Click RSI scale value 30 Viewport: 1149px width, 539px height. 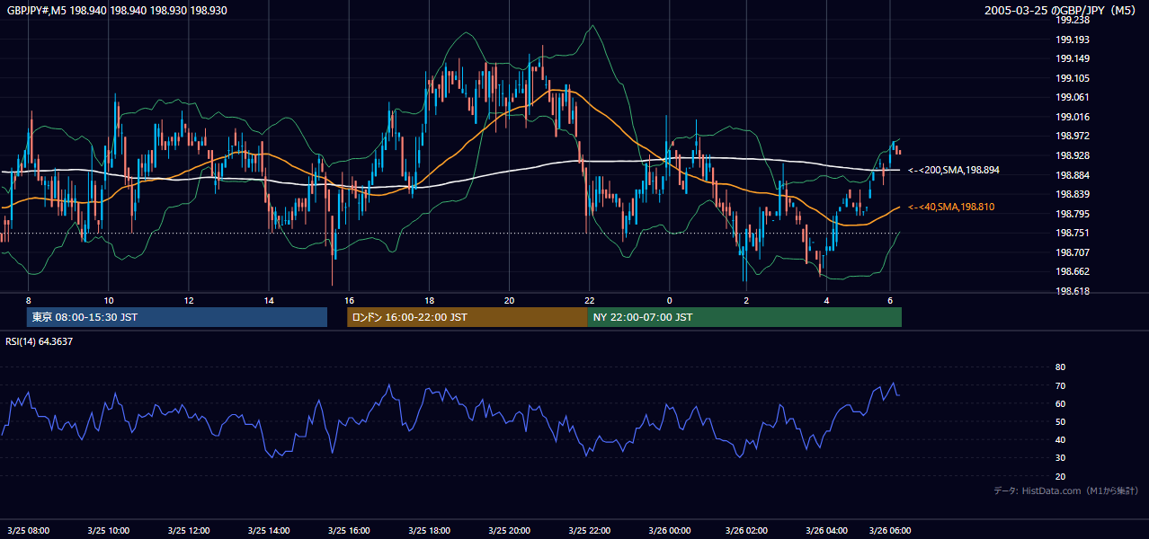pos(1060,458)
